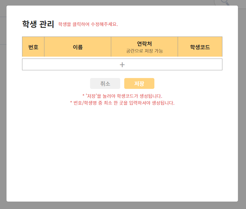Select the 이름 column header
Screen dimensions: 246x209
click(78, 47)
